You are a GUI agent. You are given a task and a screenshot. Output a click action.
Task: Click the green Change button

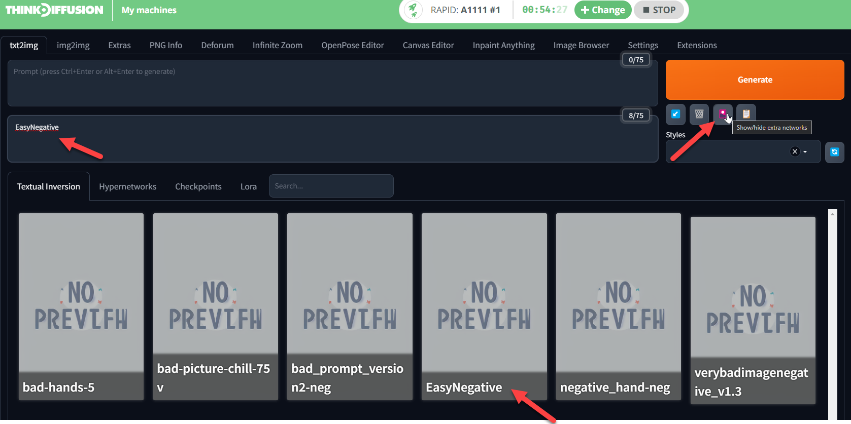coord(603,10)
